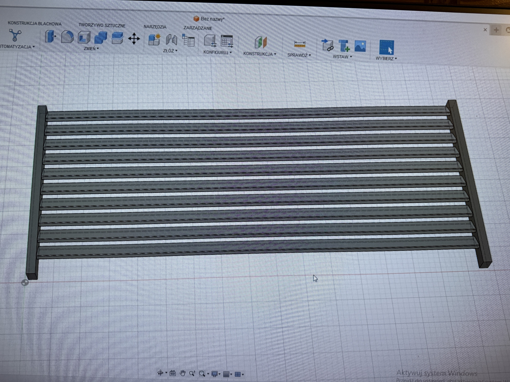Click the New Component icon
The height and width of the screenshot is (382, 510).
coord(154,40)
